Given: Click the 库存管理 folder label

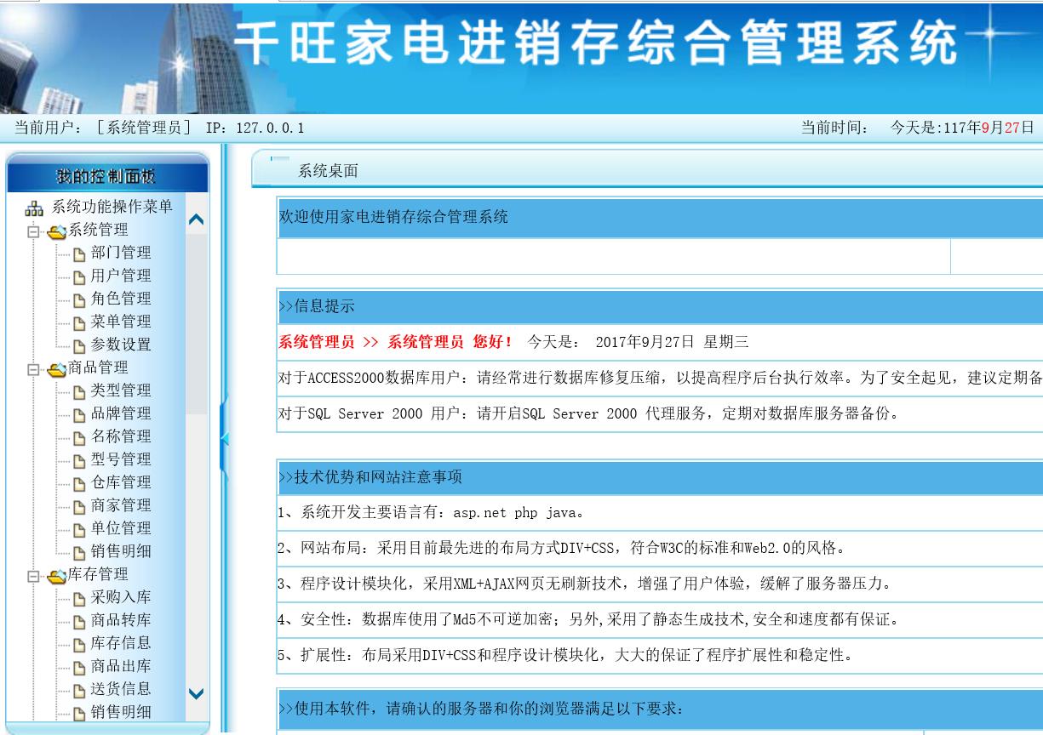Looking at the screenshot, I should (98, 574).
